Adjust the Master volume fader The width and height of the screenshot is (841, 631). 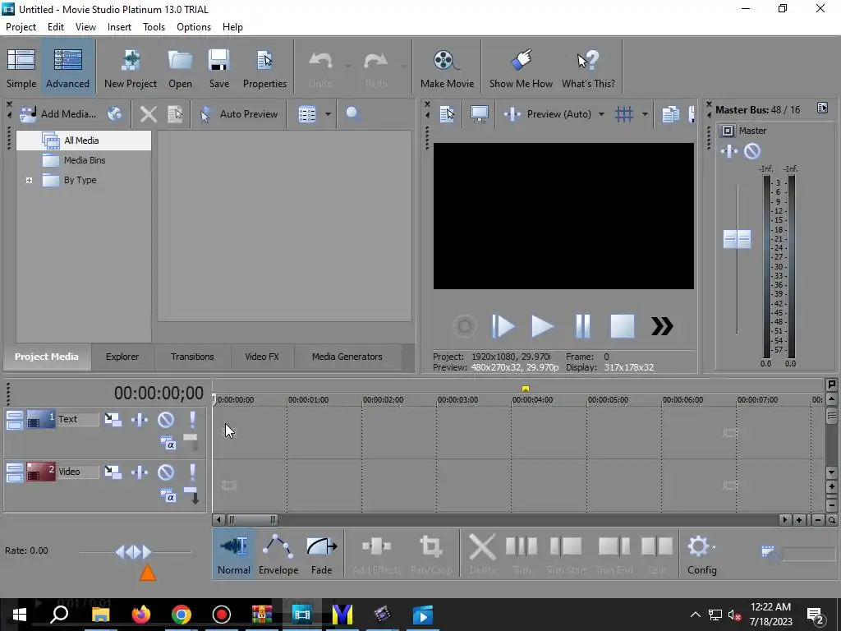(x=737, y=239)
